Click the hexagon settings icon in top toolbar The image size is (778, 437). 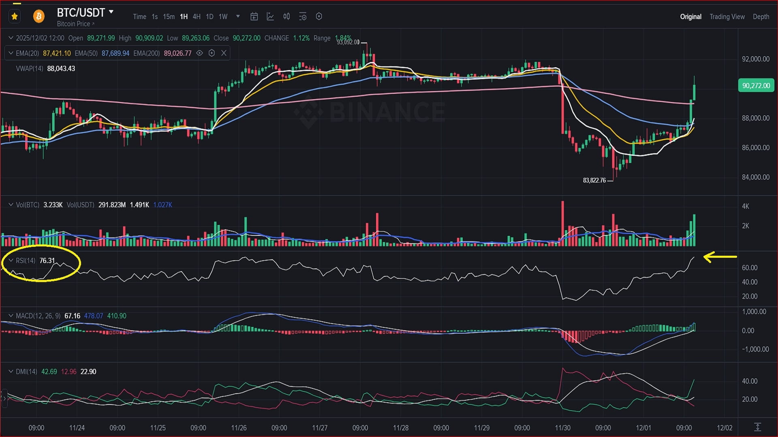[x=319, y=17]
